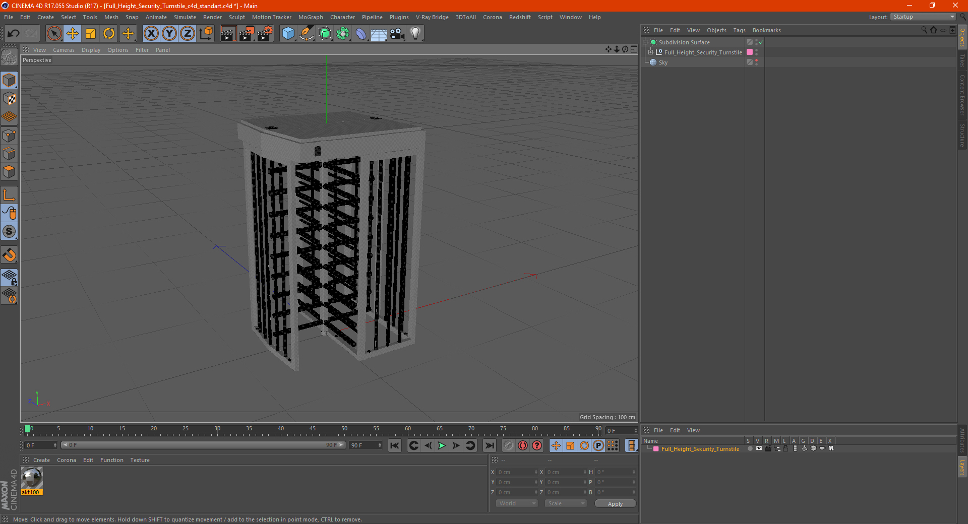
Task: Open the Structure side tab
Action: pyautogui.click(x=962, y=135)
